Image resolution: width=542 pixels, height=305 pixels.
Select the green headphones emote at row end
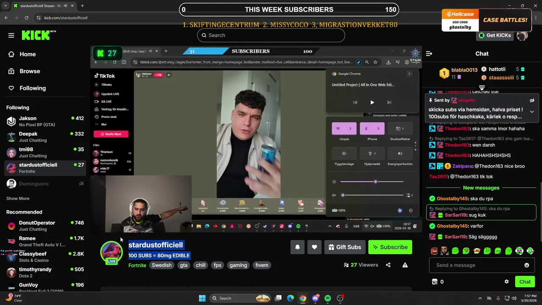(x=530, y=251)
